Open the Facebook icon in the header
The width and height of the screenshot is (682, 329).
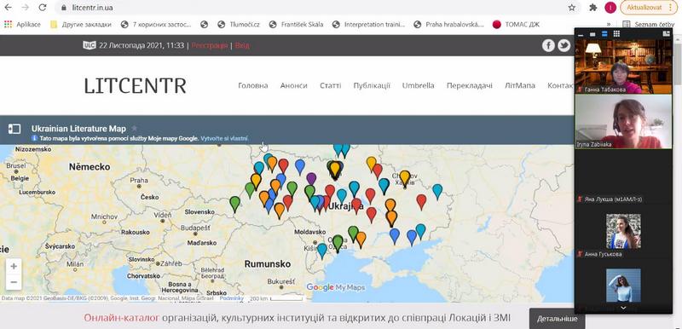(x=548, y=46)
